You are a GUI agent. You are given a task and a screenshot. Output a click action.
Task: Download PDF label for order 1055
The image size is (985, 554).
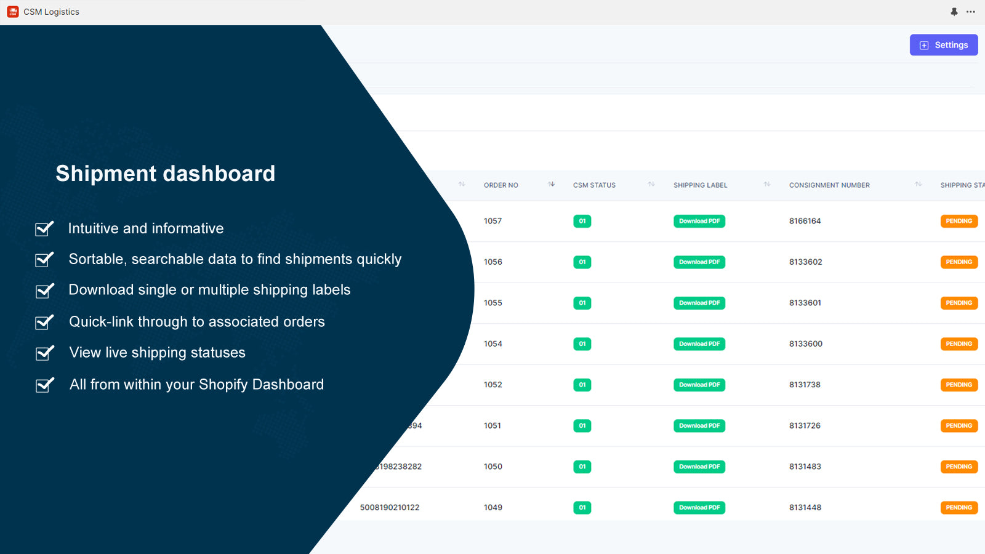(x=699, y=303)
